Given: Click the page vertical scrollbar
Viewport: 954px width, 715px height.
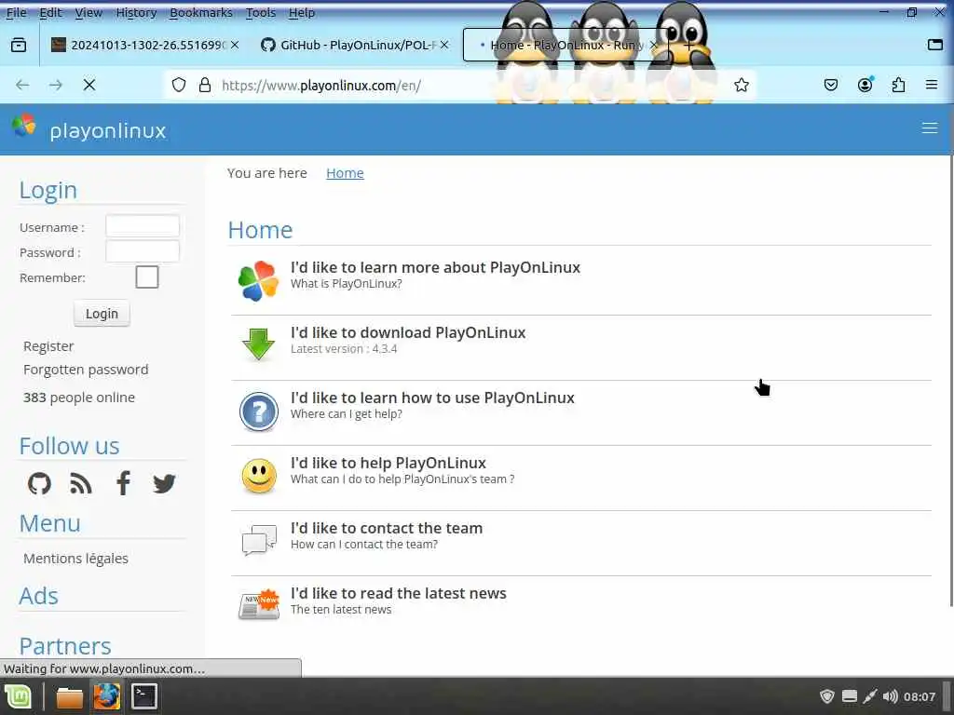Looking at the screenshot, I should pos(951,381).
